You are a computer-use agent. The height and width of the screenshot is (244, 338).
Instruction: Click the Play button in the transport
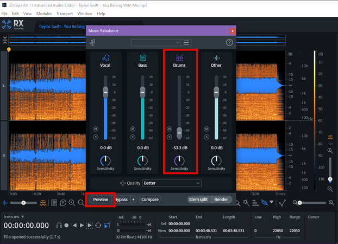coord(82,225)
